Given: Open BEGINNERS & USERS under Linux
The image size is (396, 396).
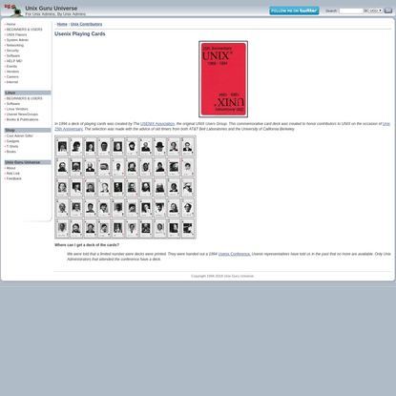Looking at the screenshot, I should tap(24, 98).
